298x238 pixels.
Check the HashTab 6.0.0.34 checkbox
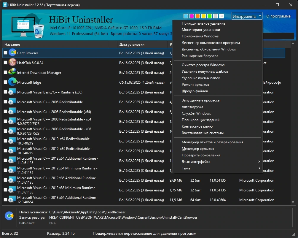6,62
